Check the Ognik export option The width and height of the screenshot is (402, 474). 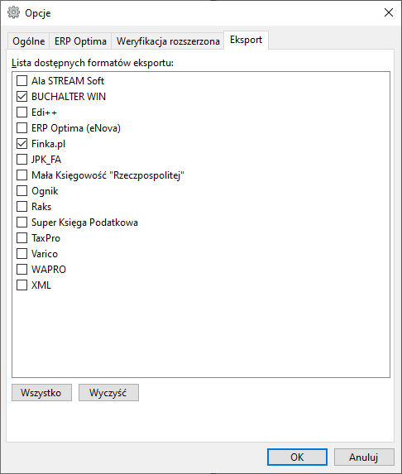click(22, 191)
